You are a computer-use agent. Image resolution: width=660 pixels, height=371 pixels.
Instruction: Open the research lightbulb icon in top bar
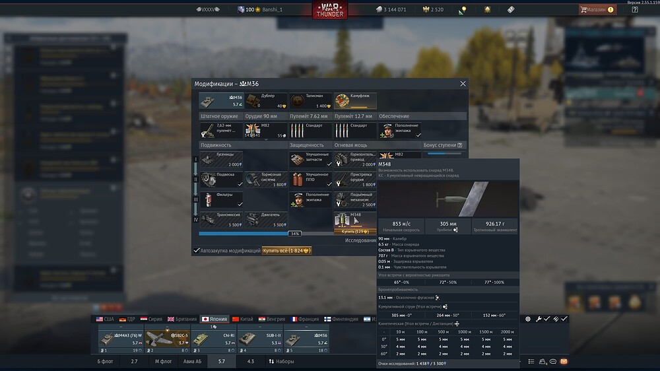463,10
